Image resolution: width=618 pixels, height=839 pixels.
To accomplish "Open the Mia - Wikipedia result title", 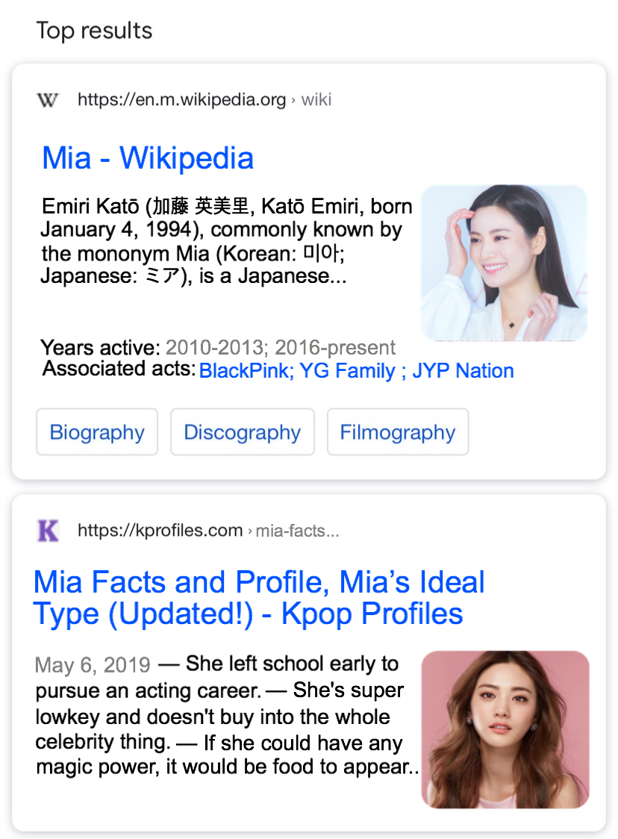I will [148, 157].
